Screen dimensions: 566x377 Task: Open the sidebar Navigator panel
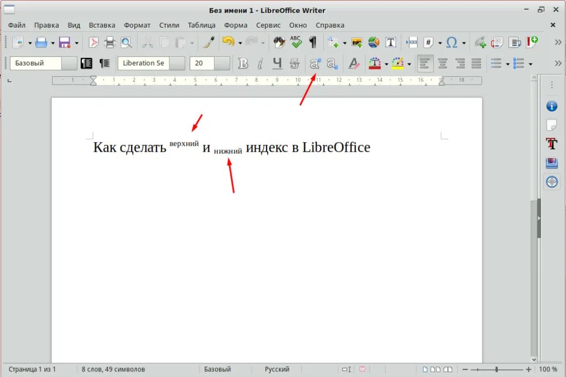click(x=552, y=182)
